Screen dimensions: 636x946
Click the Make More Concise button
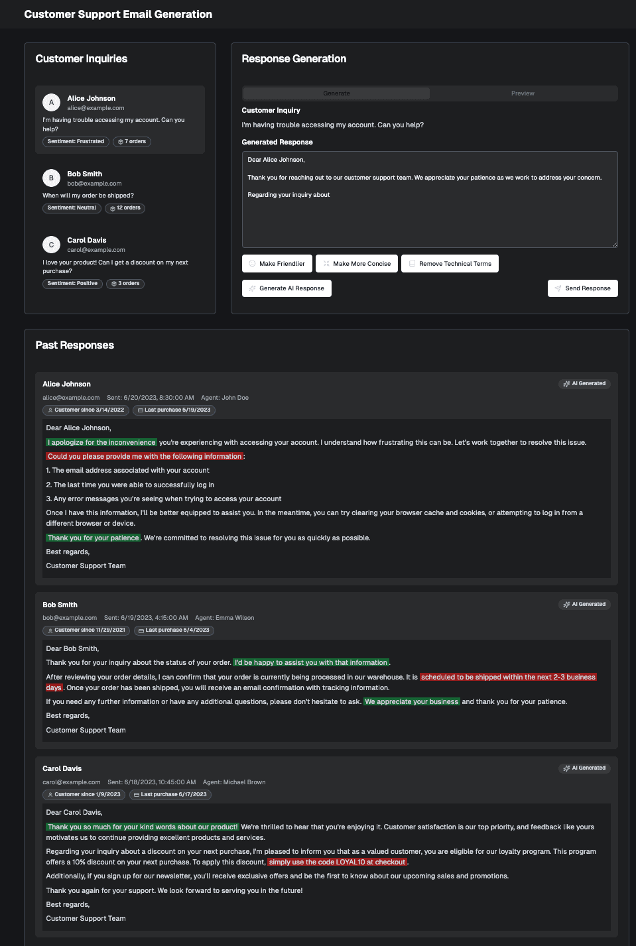coord(357,263)
